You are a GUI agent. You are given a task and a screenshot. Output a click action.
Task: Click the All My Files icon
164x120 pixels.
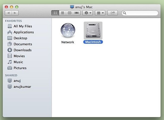click(x=10, y=26)
